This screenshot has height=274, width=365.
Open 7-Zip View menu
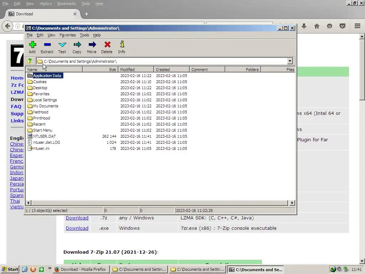(x=51, y=35)
